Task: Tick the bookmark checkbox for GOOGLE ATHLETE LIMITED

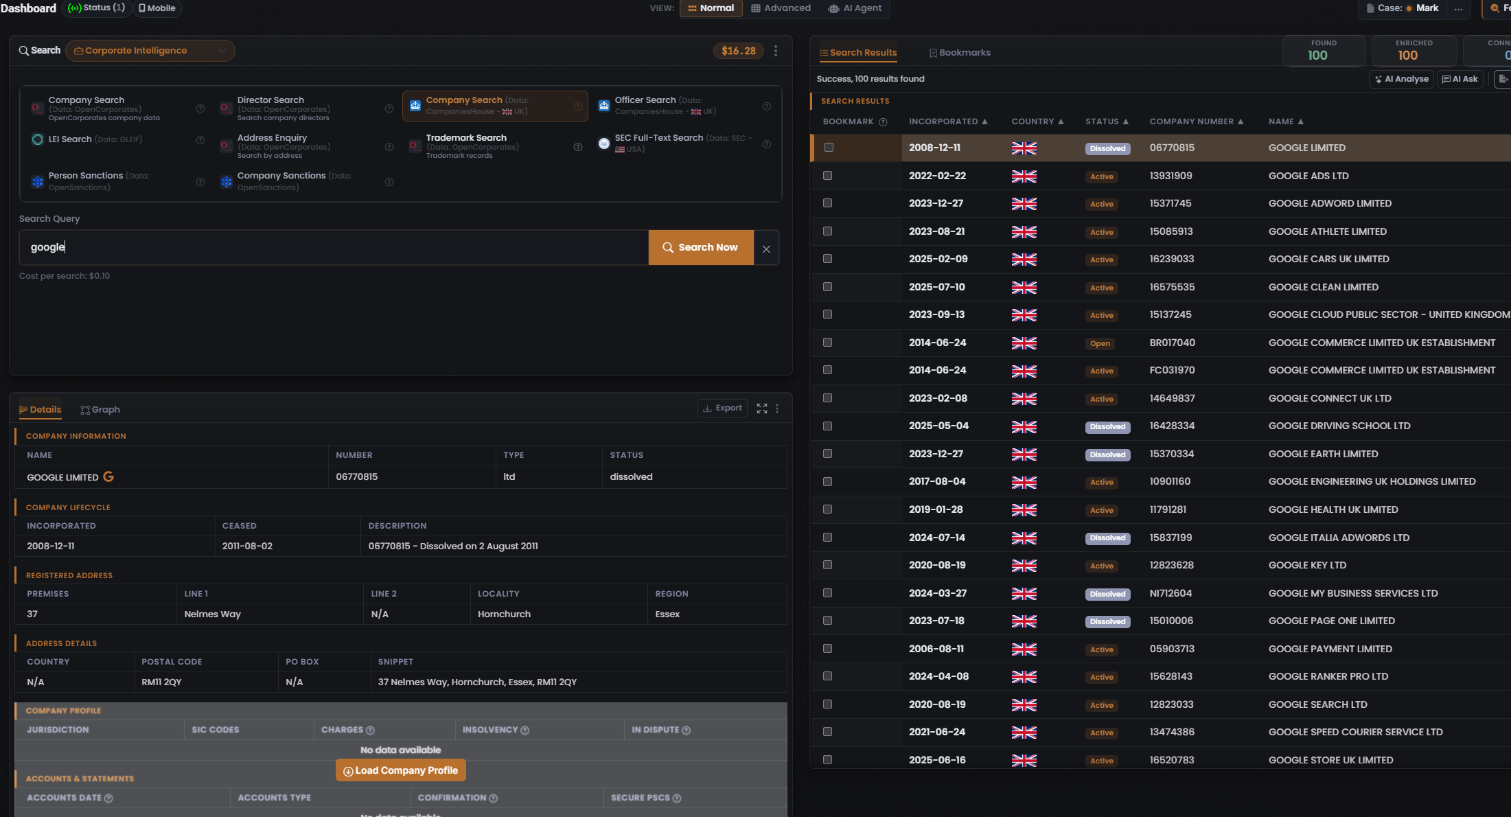Action: click(828, 231)
